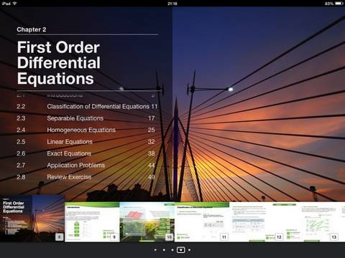Select the first chapter dot after the triangle
This screenshot has width=345, height=258.
tap(164, 250)
